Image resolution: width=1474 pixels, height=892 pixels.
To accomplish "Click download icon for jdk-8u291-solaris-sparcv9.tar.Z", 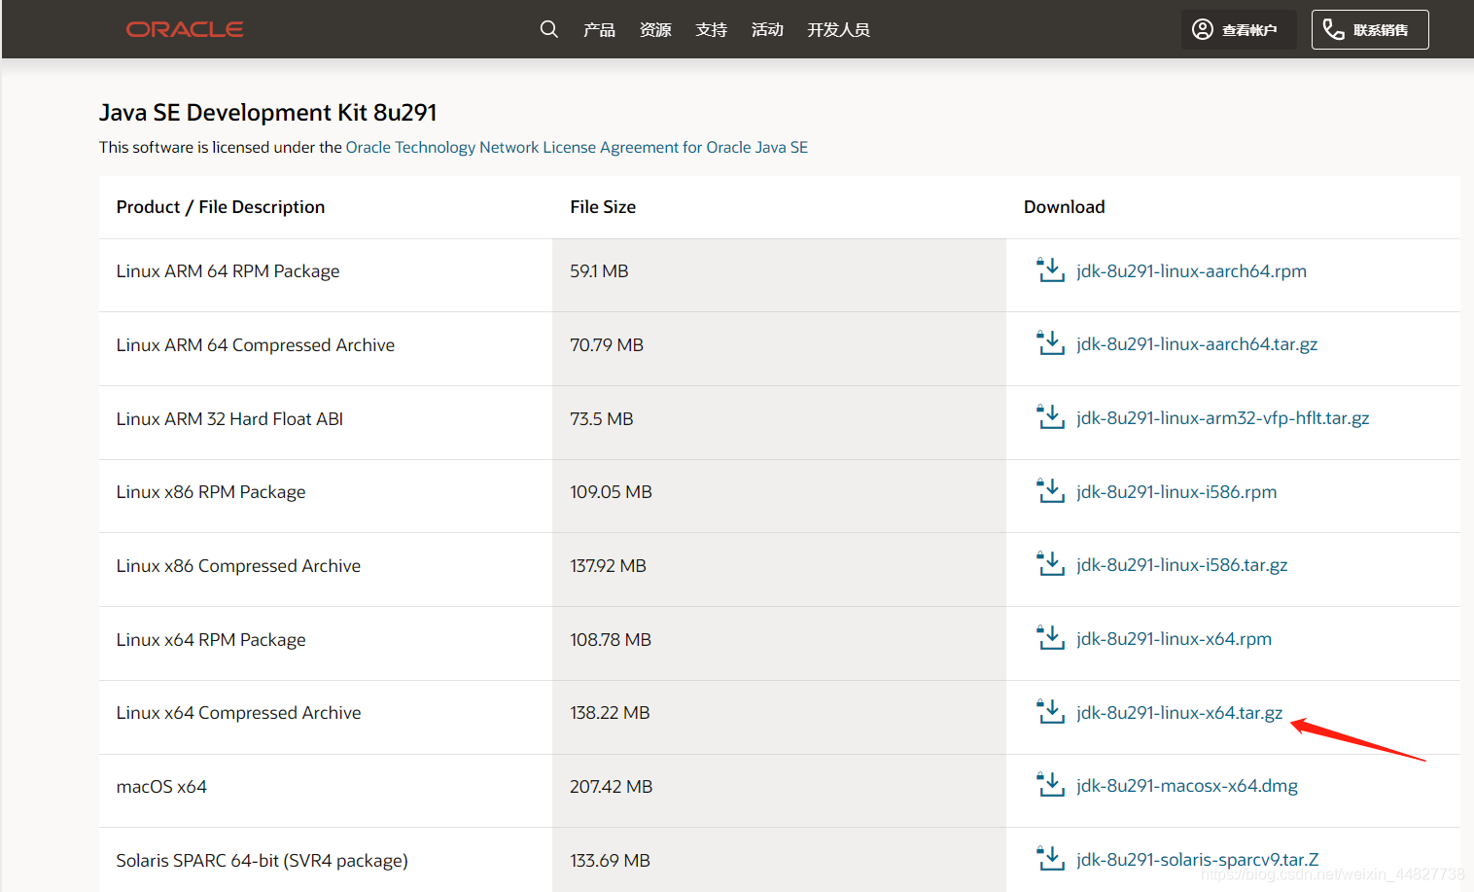I will coord(1050,858).
